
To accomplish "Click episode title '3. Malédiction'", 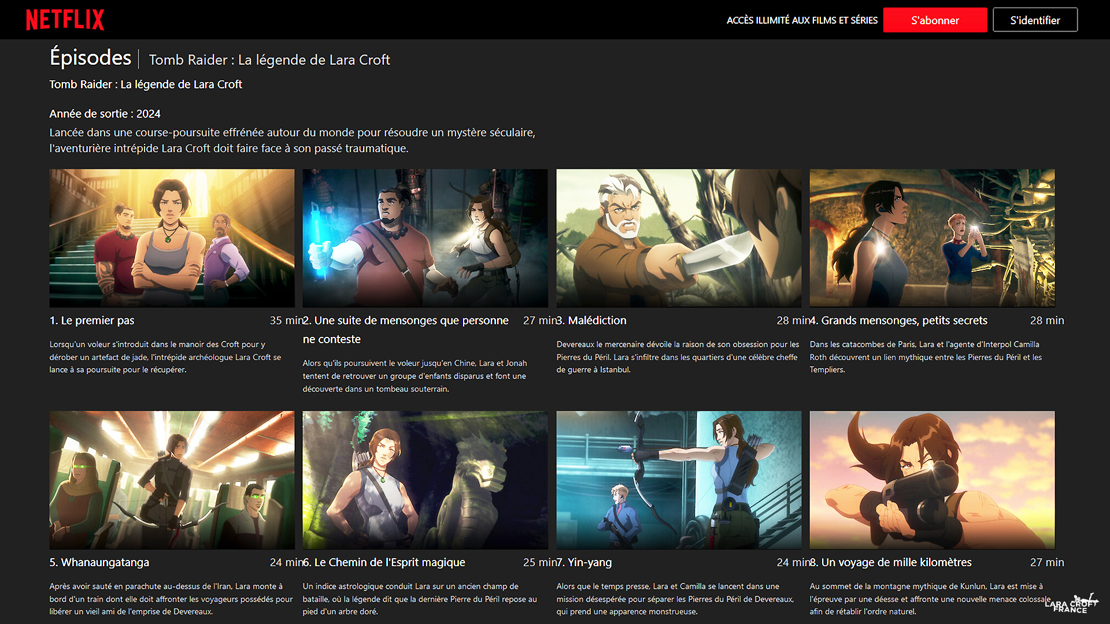I will (591, 321).
